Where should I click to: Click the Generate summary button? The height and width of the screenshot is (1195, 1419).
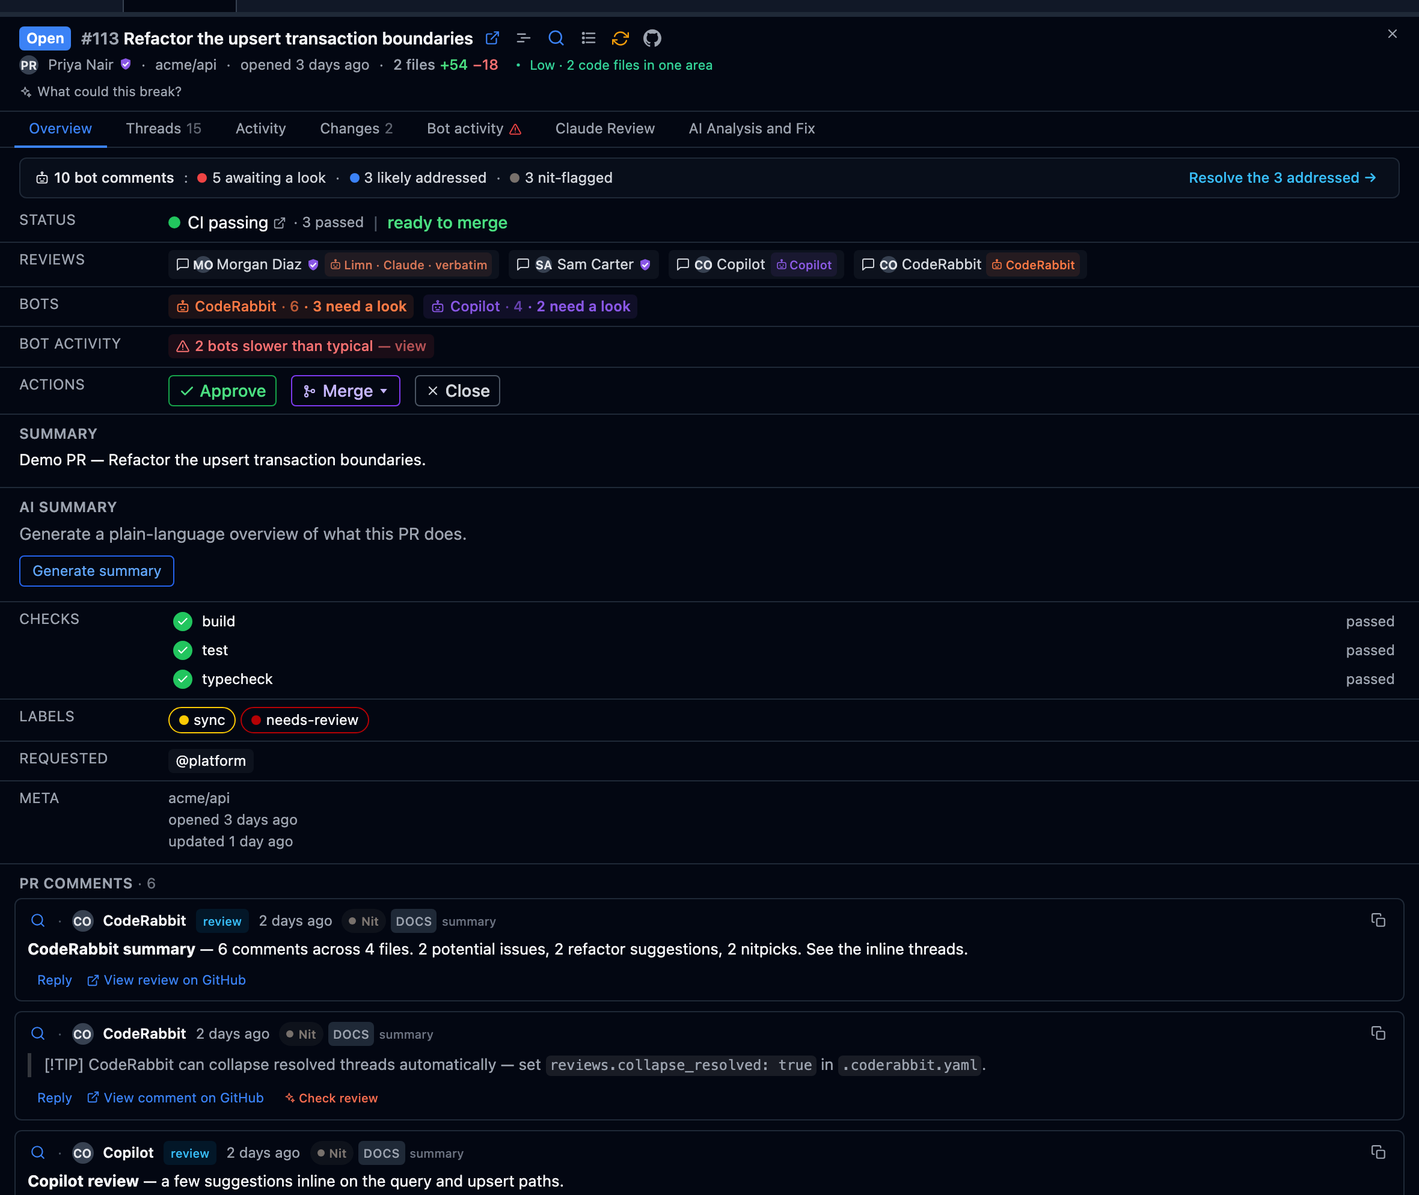click(97, 571)
